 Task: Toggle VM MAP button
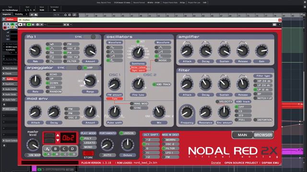coord(33,155)
